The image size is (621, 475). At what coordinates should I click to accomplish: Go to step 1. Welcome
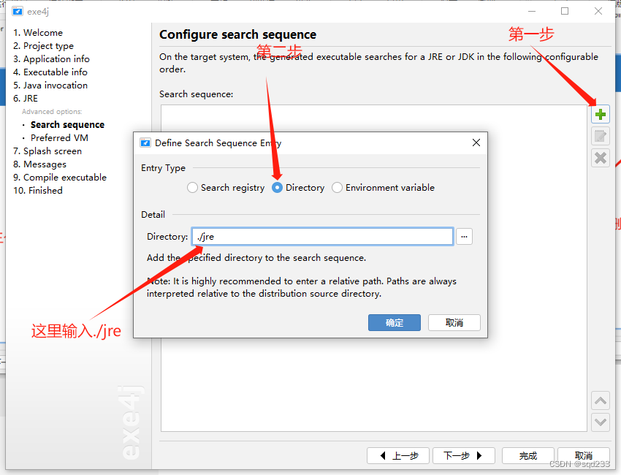click(x=38, y=32)
